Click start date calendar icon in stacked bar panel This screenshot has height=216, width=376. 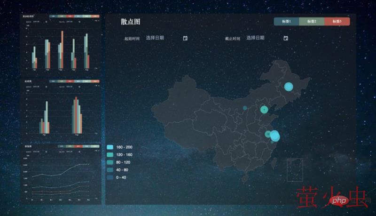(x=46, y=22)
